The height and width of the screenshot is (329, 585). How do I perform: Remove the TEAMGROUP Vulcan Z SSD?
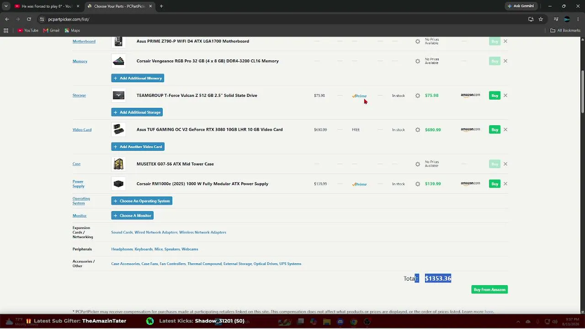click(505, 96)
